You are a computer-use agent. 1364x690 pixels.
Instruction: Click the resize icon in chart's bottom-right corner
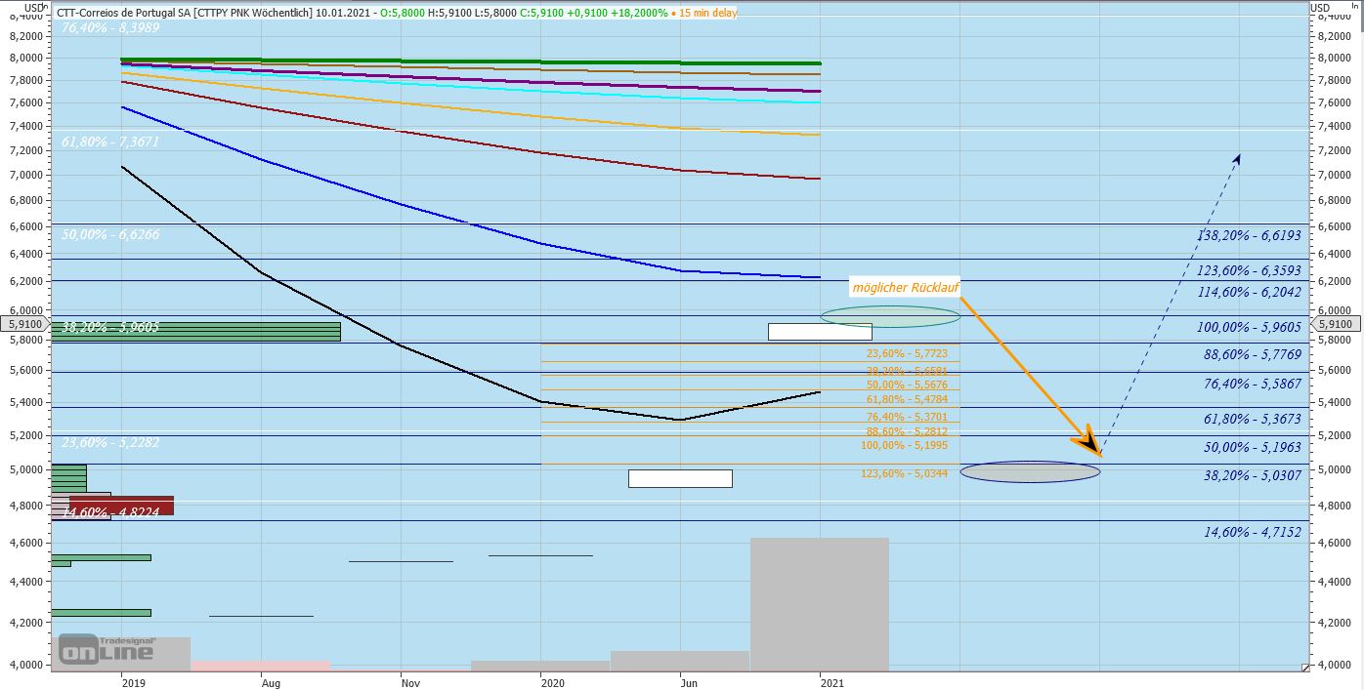click(x=1304, y=667)
